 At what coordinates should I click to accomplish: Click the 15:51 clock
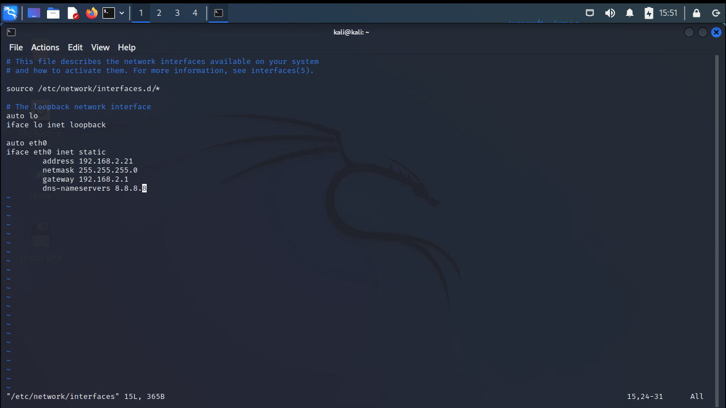coord(668,12)
